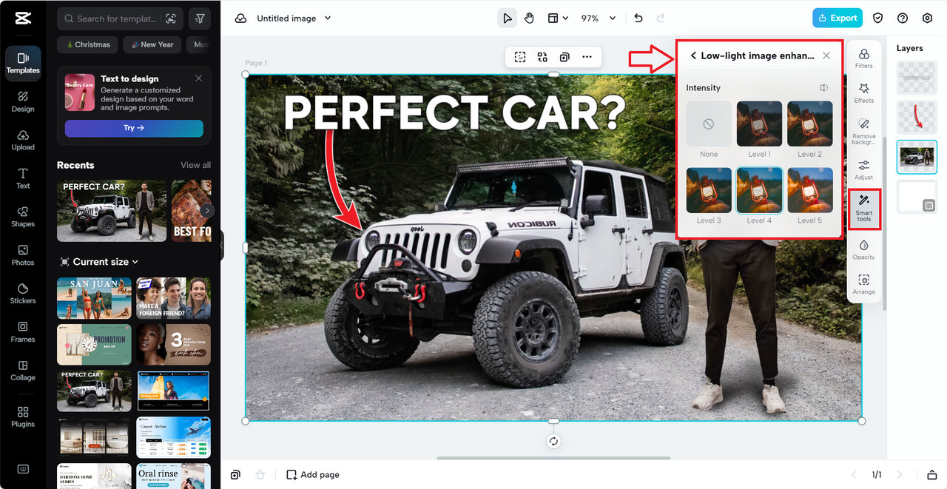The image size is (947, 489).
Task: Open the help question mark icon
Action: click(x=903, y=18)
